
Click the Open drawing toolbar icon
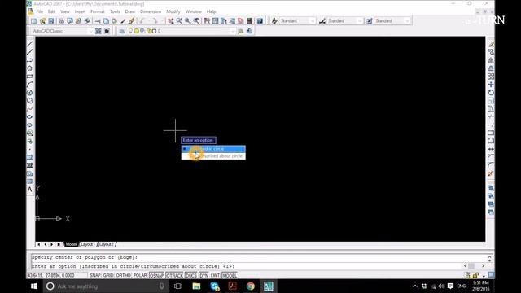[42, 21]
